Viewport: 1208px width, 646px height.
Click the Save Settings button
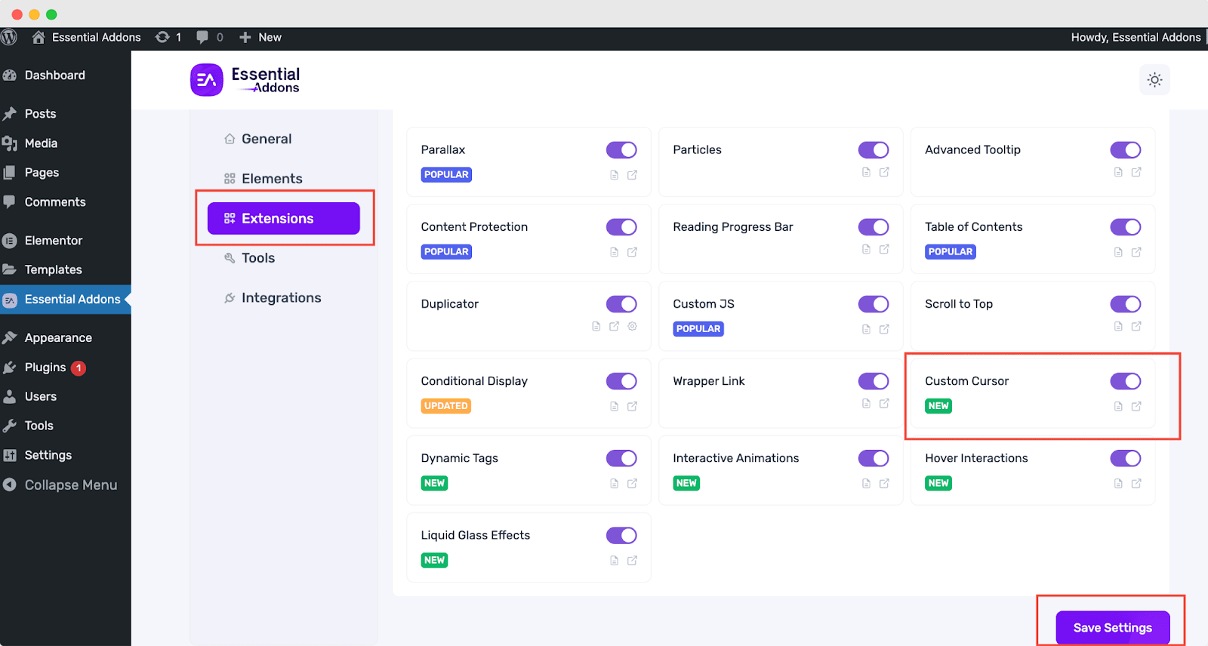coord(1112,628)
